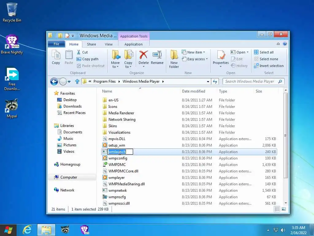Image resolution: width=314 pixels, height=236 pixels.
Task: Click the volume speaker tray icon
Action: coord(283,230)
